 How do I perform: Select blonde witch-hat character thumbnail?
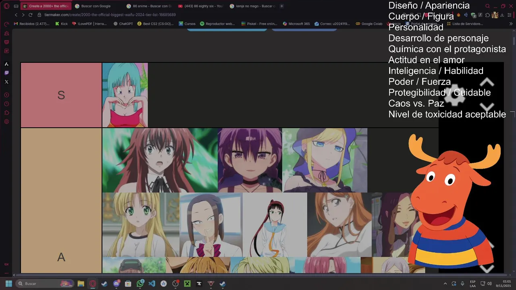coord(325,160)
